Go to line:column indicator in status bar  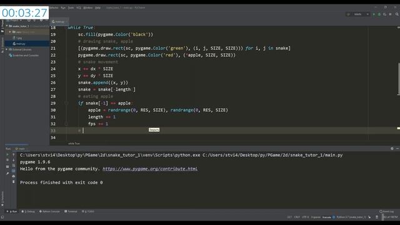click(289, 217)
